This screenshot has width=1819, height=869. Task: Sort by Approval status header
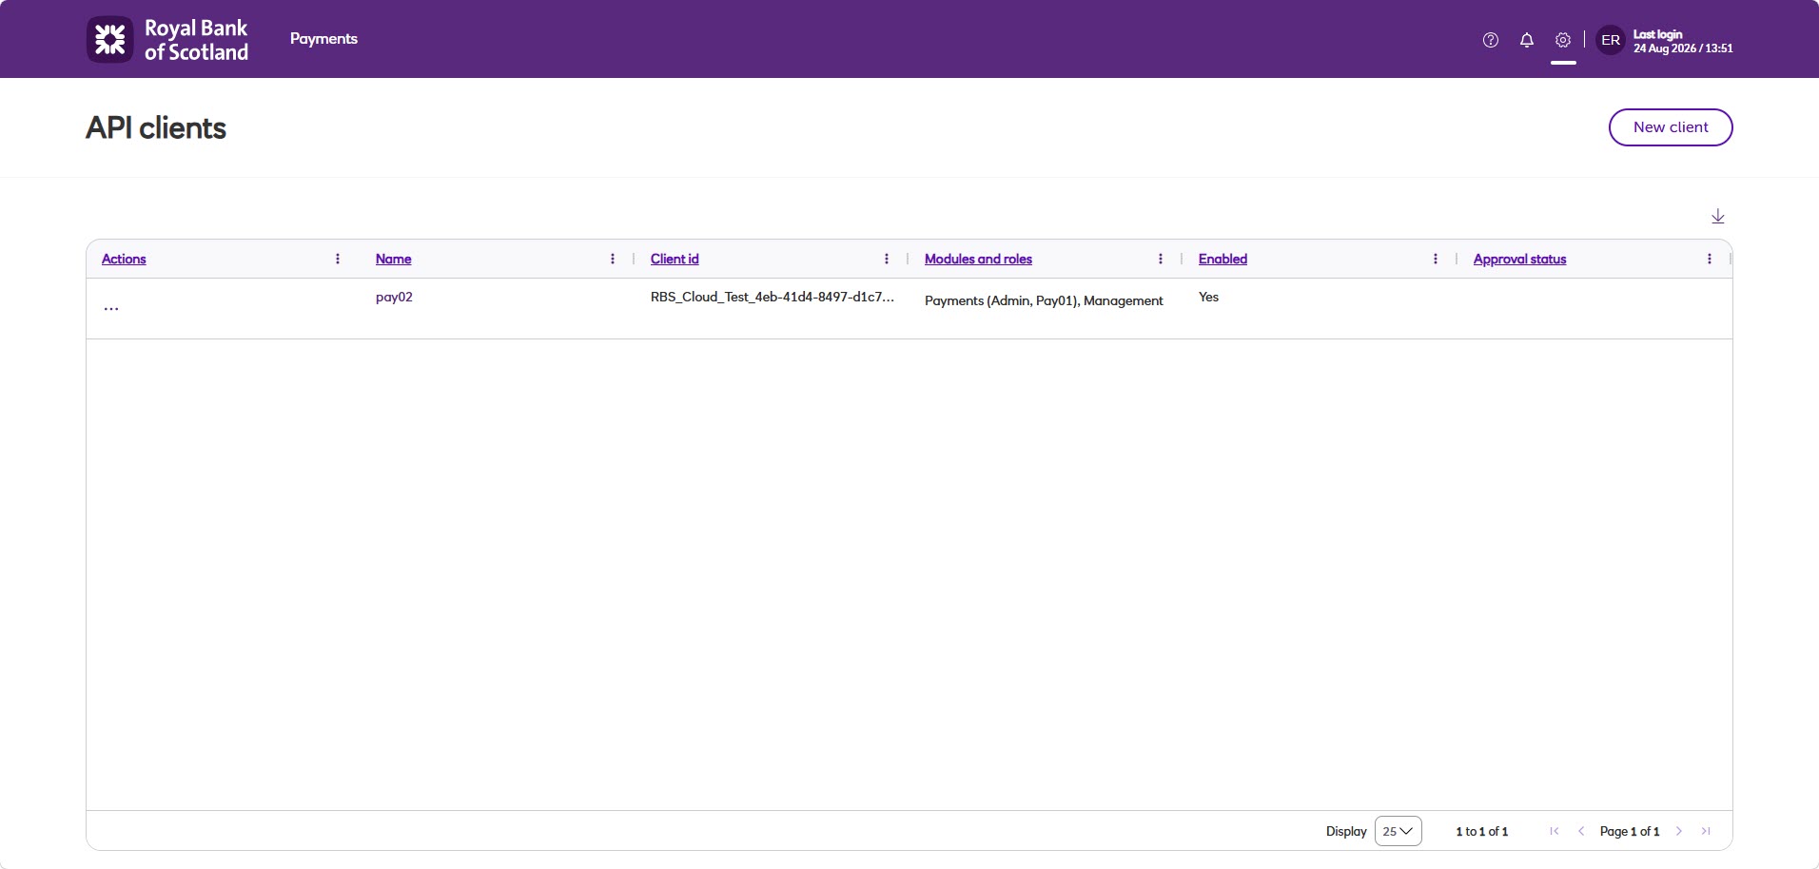click(1519, 259)
